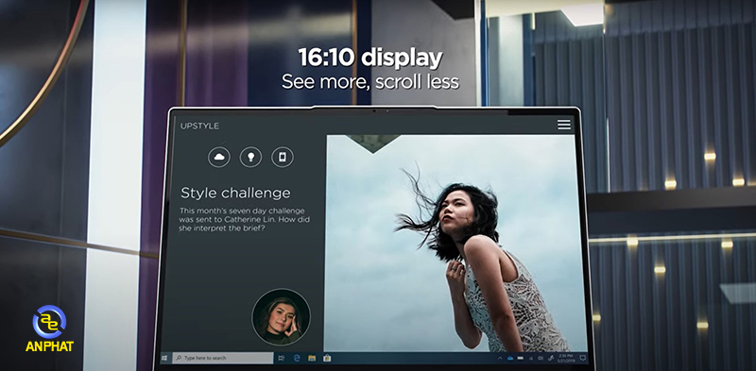The width and height of the screenshot is (756, 371).
Task: Click the OneDrive cloud tray icon
Action: point(510,359)
